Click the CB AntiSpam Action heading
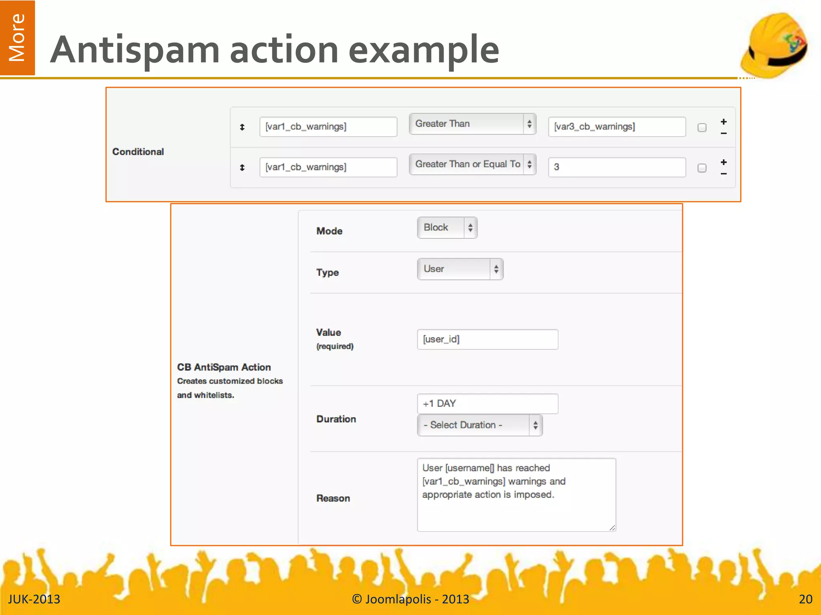 pyautogui.click(x=224, y=367)
